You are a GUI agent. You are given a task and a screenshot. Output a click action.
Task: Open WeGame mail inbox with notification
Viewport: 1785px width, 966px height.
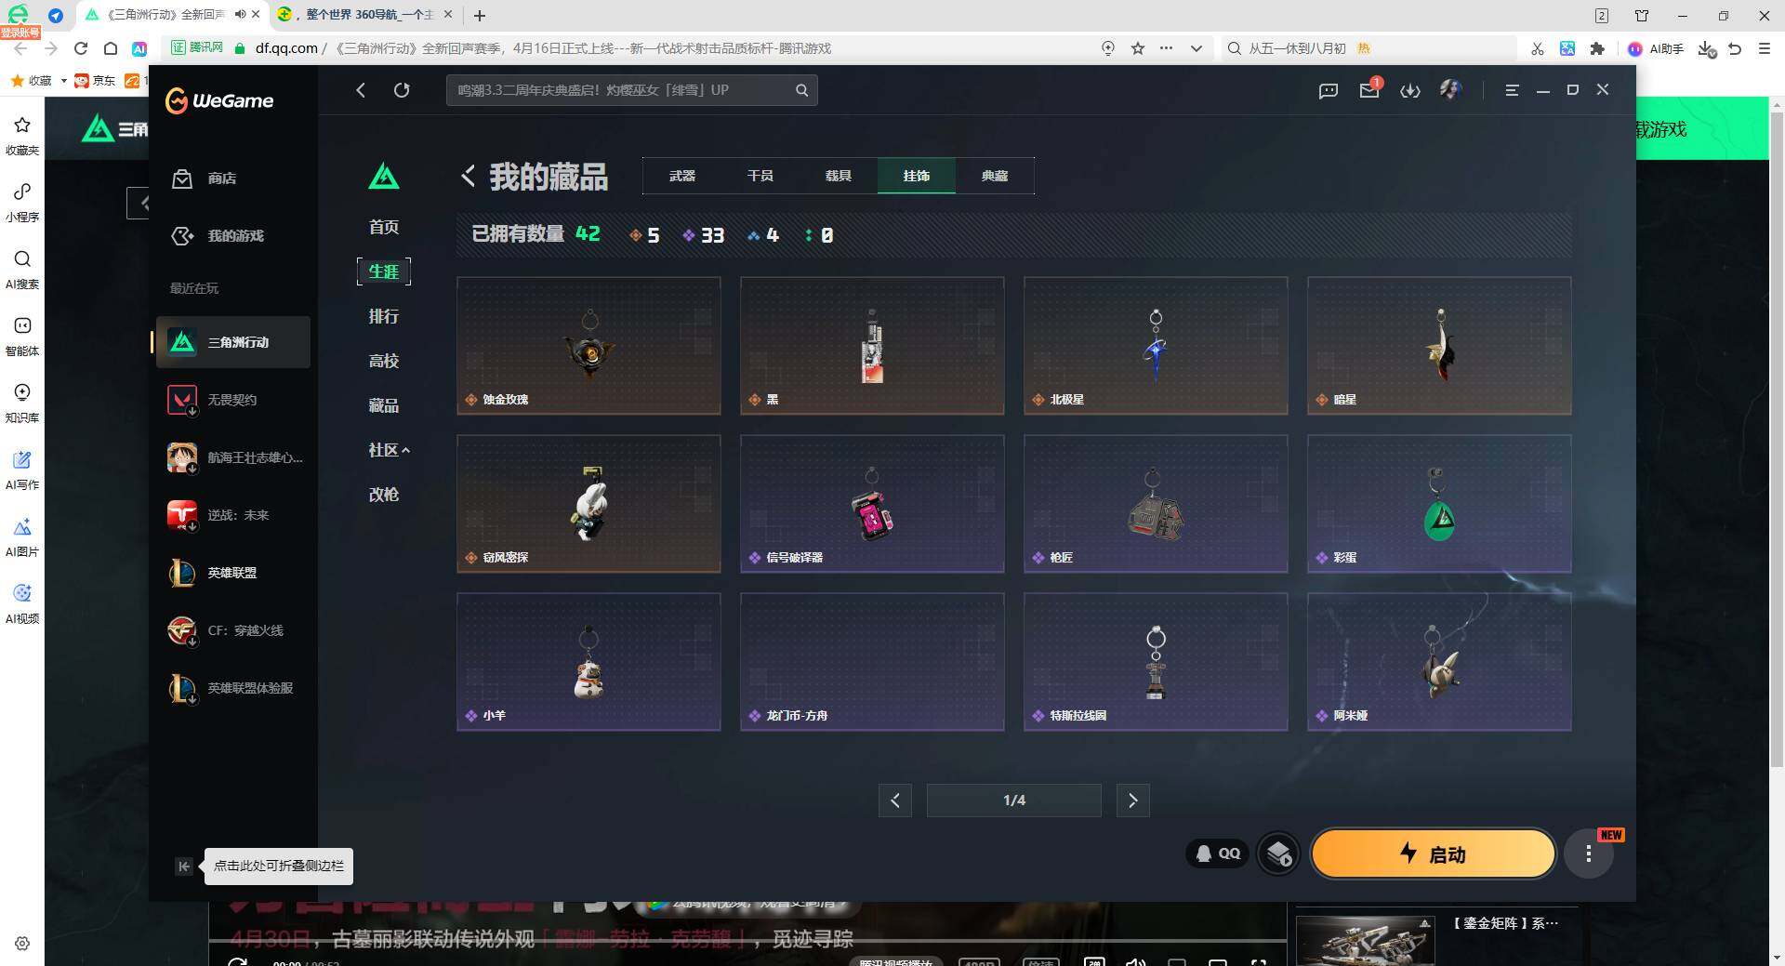click(1369, 89)
